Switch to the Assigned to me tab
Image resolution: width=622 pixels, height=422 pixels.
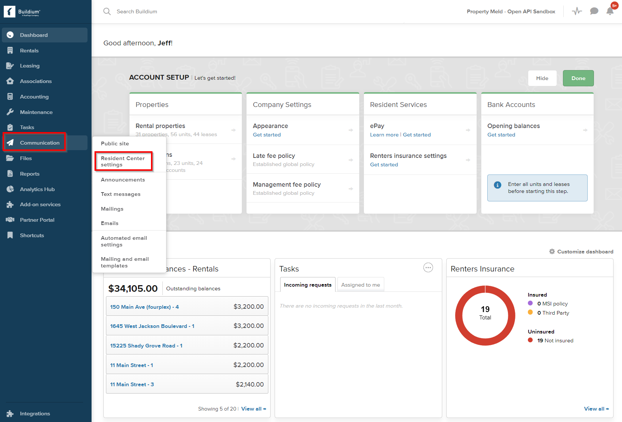(x=360, y=285)
